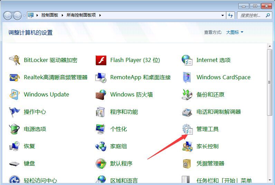
Task: Click the 个性化 monitor icon
Action: point(101,129)
